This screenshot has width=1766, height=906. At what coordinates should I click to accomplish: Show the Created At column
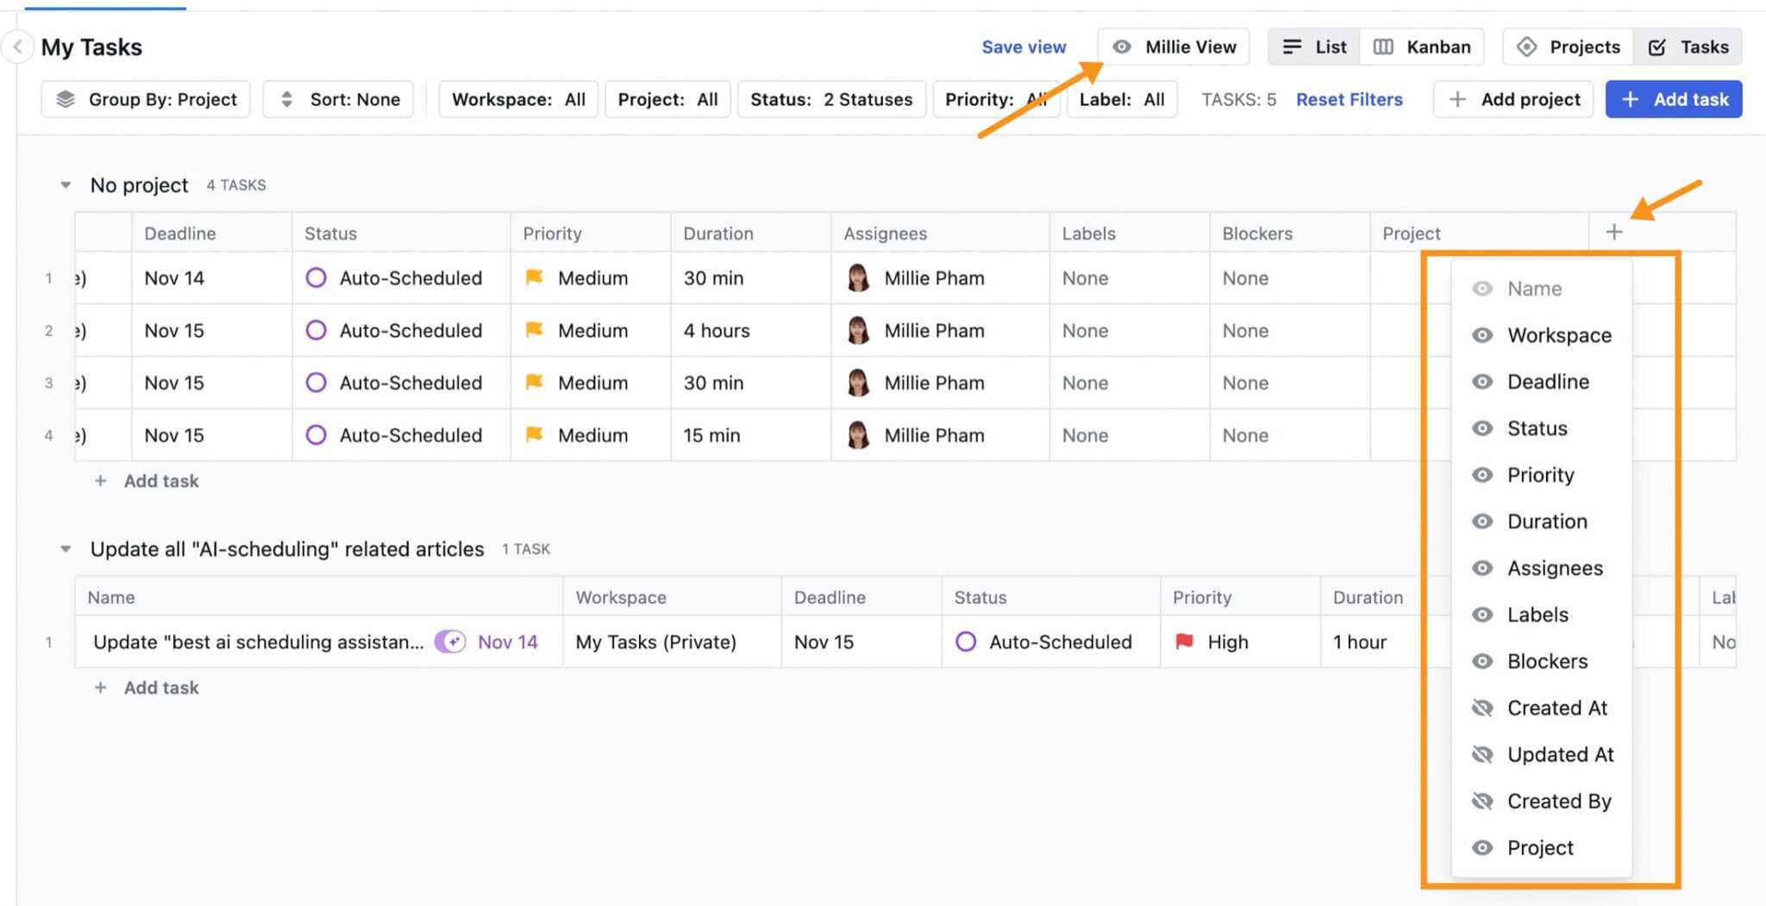click(1482, 709)
